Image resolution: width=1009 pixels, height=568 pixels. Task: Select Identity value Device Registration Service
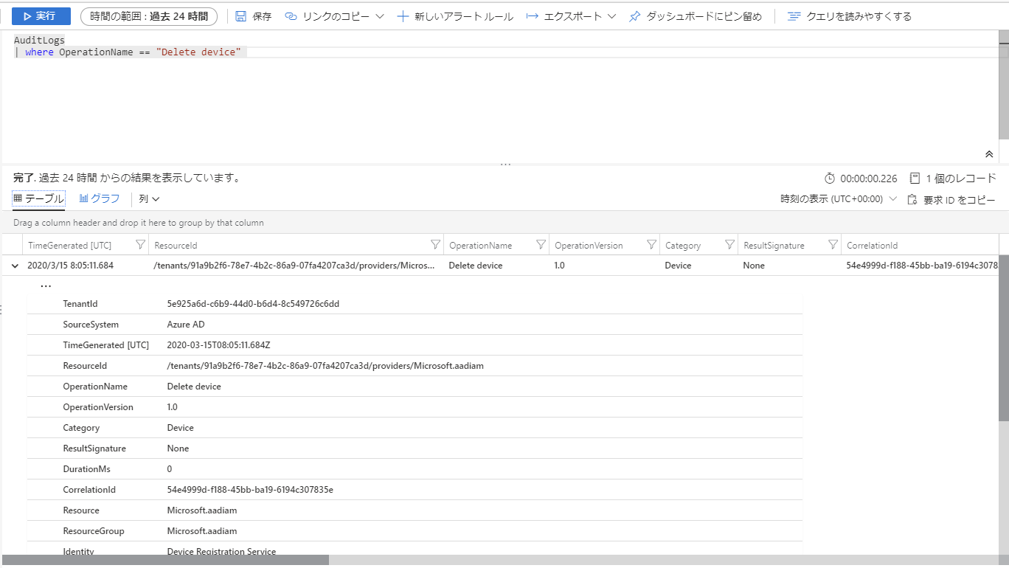[221, 552]
